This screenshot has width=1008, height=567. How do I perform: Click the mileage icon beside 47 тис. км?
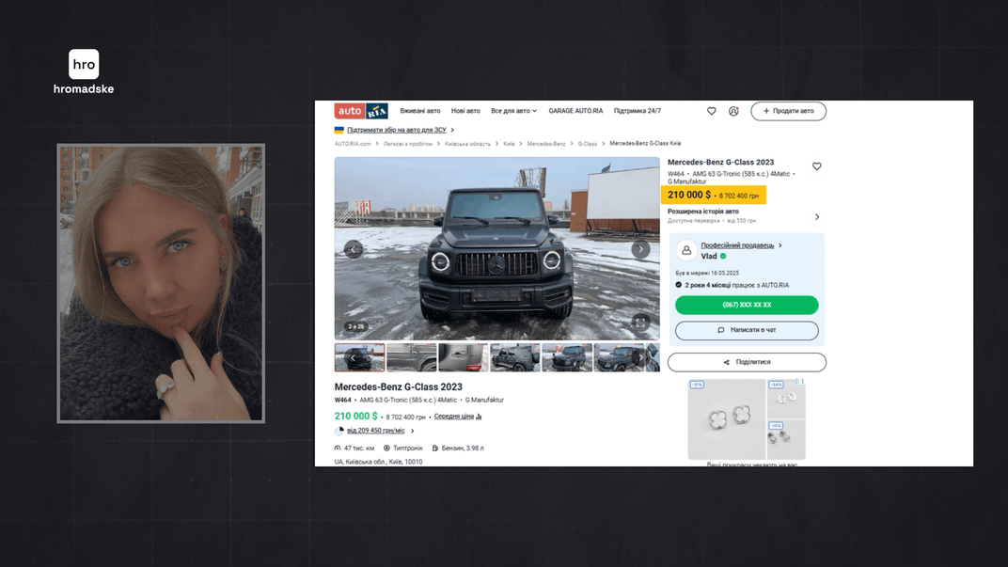click(x=338, y=448)
